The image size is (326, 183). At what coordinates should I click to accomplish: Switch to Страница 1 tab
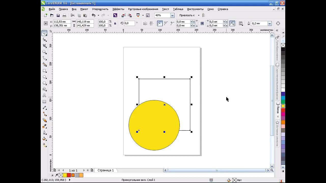click(105, 170)
